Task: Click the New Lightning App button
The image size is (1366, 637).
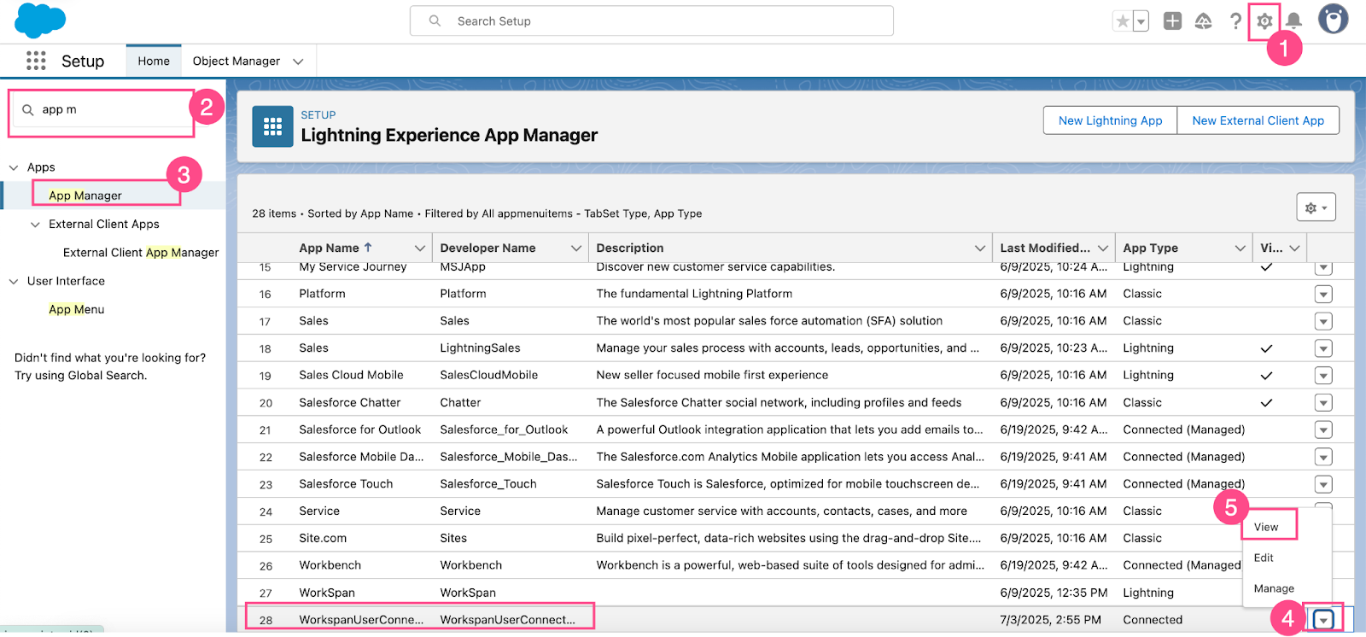Action: point(1110,120)
